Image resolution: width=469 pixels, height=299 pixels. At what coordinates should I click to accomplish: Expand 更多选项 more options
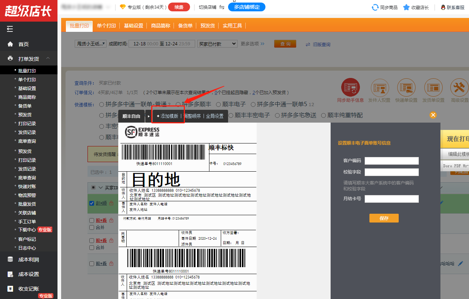(x=252, y=44)
